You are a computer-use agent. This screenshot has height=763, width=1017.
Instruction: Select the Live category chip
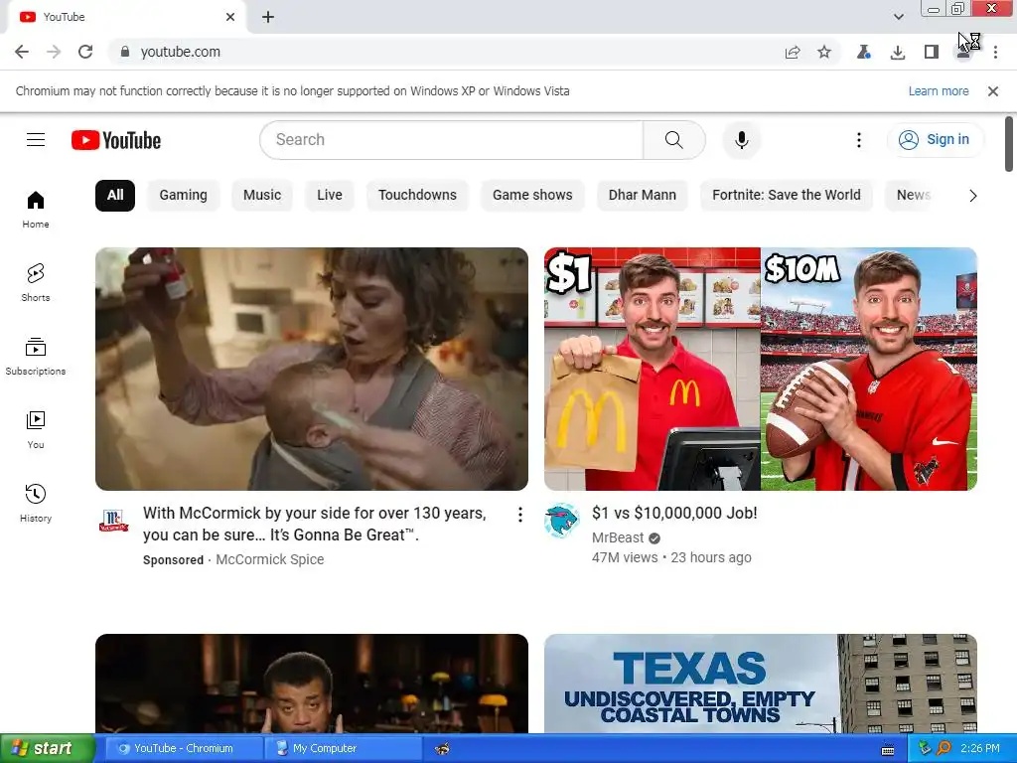330,196
